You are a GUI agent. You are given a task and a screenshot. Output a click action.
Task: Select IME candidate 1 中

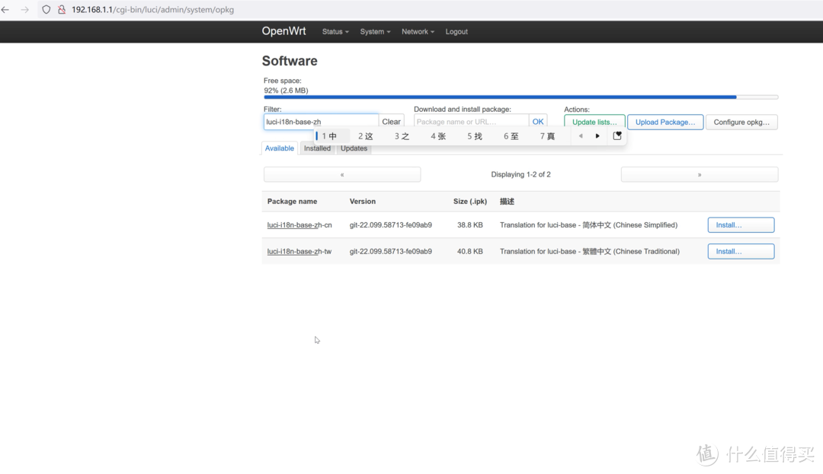[x=329, y=136]
